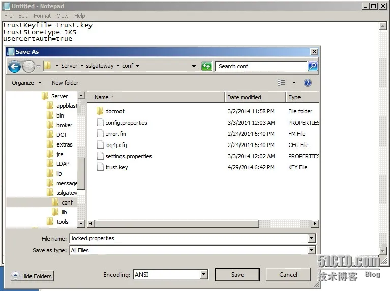Click the search magnifier icon
390x291 pixels.
(x=313, y=66)
